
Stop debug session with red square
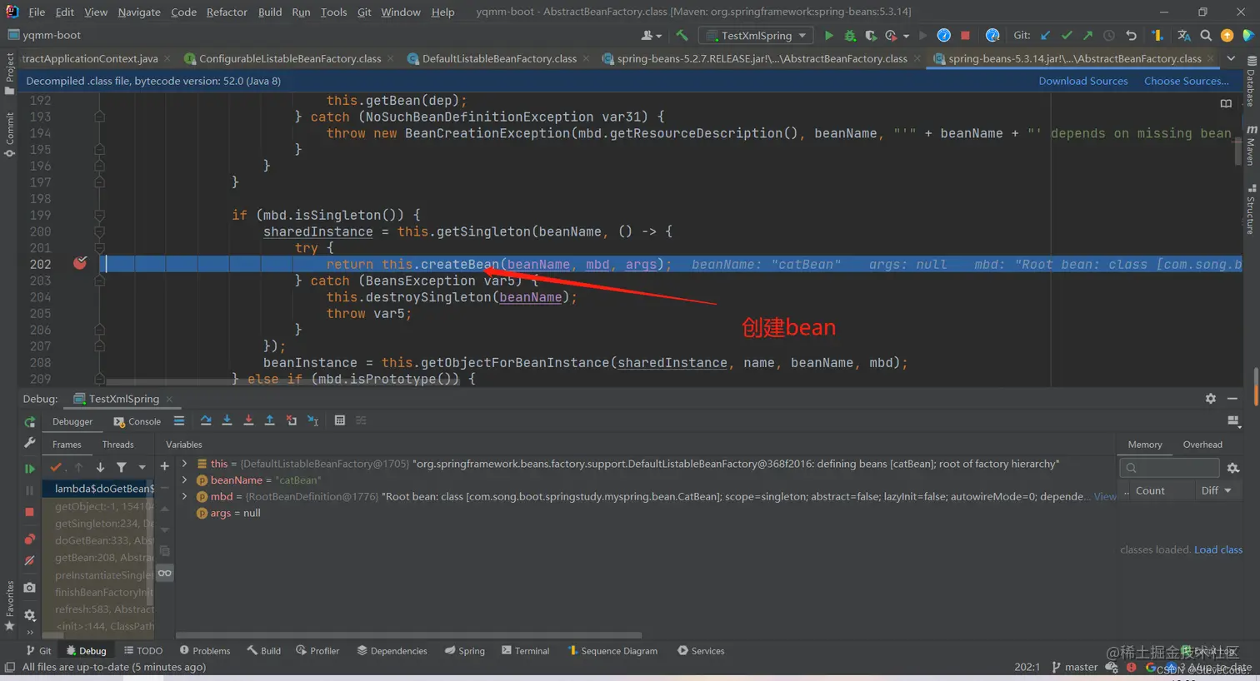30,512
